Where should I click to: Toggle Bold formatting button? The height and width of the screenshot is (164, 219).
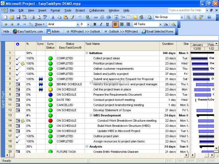coord(95,24)
